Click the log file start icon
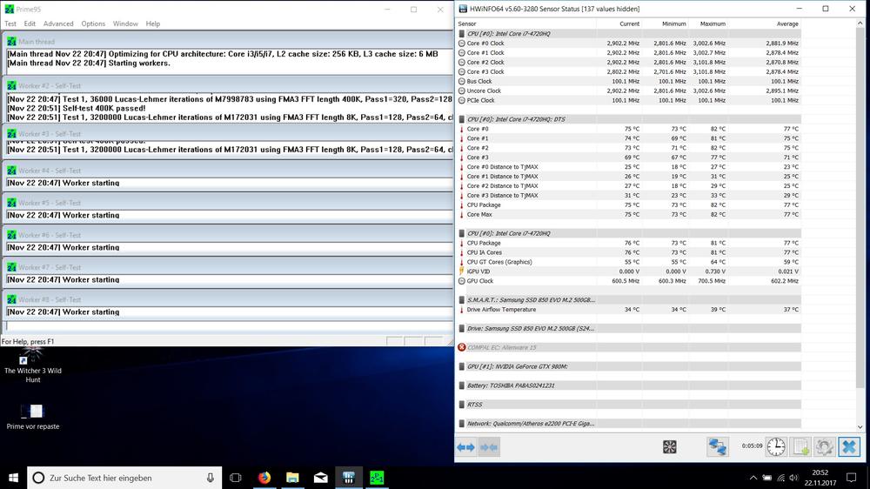The width and height of the screenshot is (870, 489). (x=800, y=447)
